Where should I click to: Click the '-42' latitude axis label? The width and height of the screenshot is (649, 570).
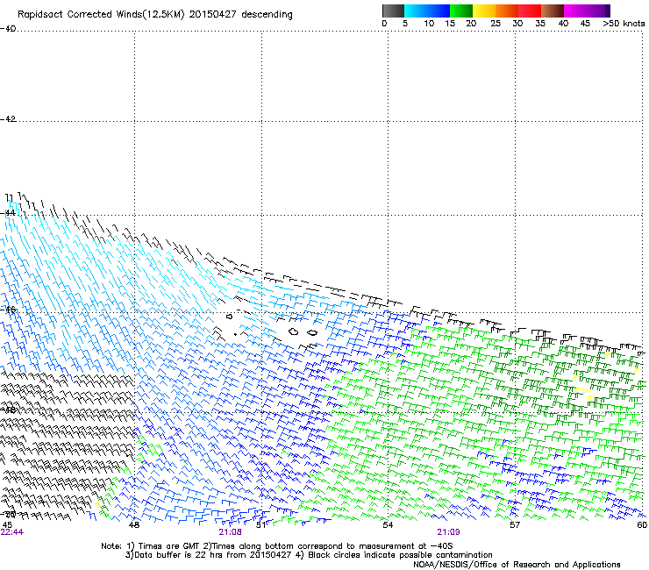(x=8, y=118)
